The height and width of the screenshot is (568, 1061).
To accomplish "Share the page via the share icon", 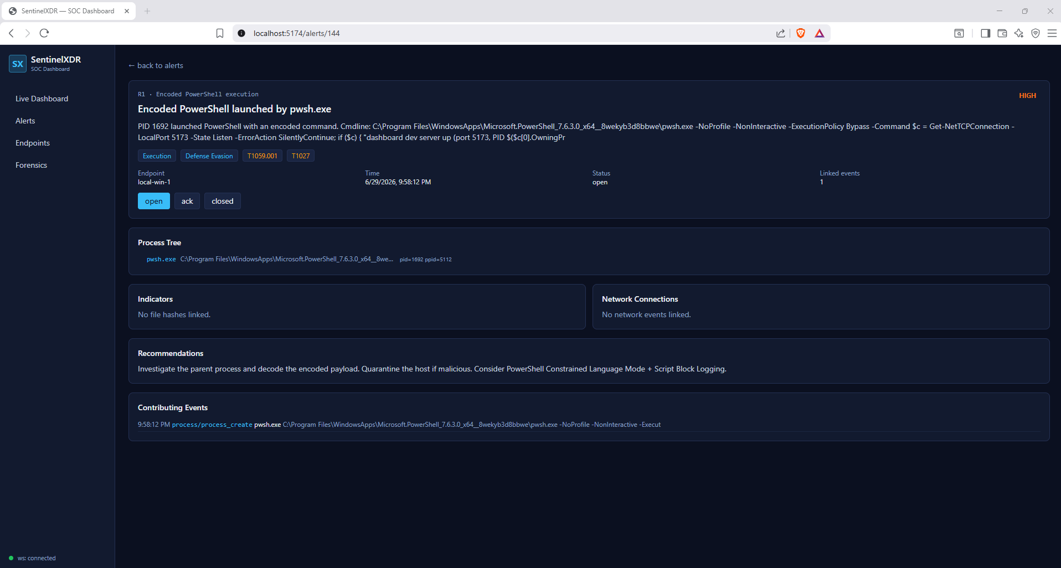I will tap(781, 33).
